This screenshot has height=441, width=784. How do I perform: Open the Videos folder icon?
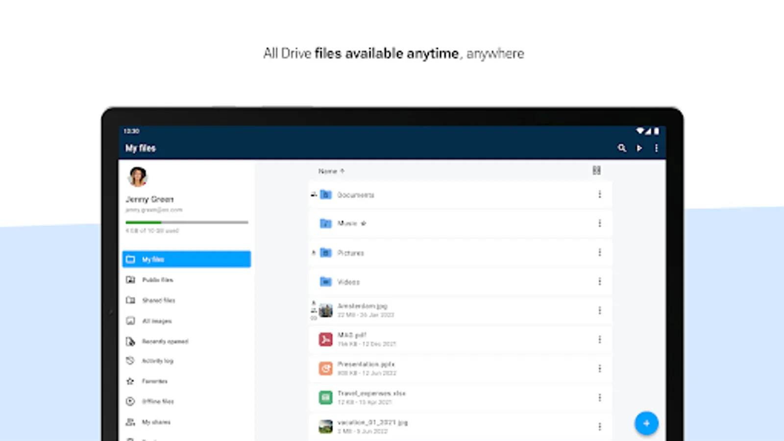[x=326, y=282]
